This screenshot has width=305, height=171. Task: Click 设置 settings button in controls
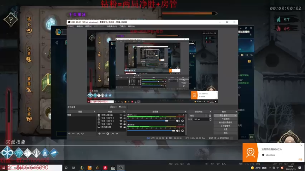click(x=225, y=129)
